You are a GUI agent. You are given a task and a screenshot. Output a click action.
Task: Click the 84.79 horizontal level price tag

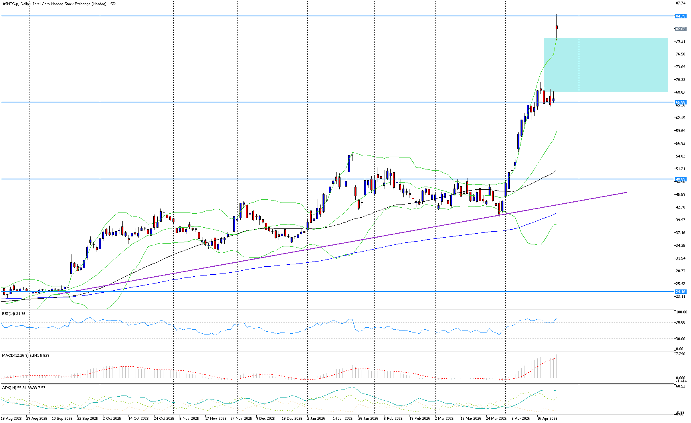pyautogui.click(x=680, y=16)
